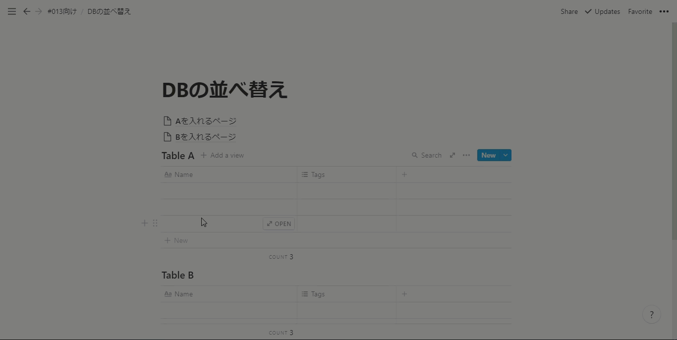
Task: Create a New row in Table A
Action: (488, 155)
